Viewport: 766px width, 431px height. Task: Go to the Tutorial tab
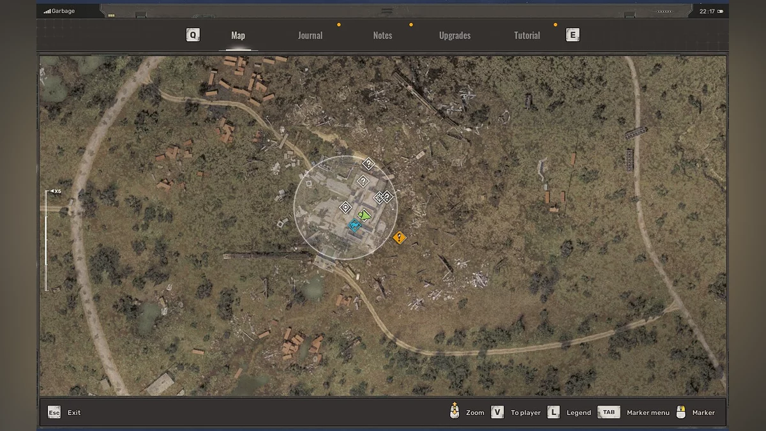[x=527, y=36]
